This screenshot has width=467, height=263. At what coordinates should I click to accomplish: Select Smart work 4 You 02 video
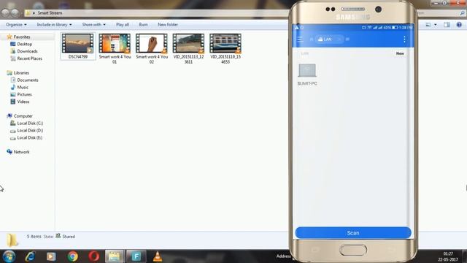(x=152, y=49)
